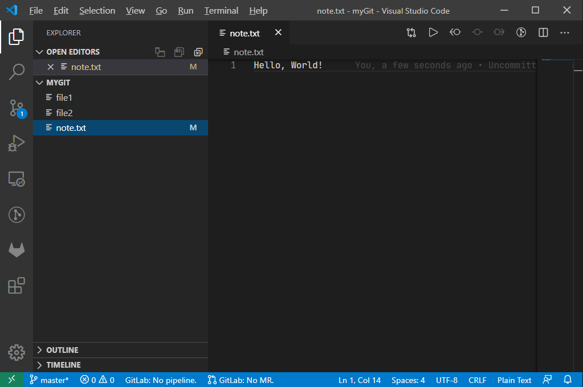The height and width of the screenshot is (387, 583).
Task: Open the Terminal menu
Action: pyautogui.click(x=221, y=11)
